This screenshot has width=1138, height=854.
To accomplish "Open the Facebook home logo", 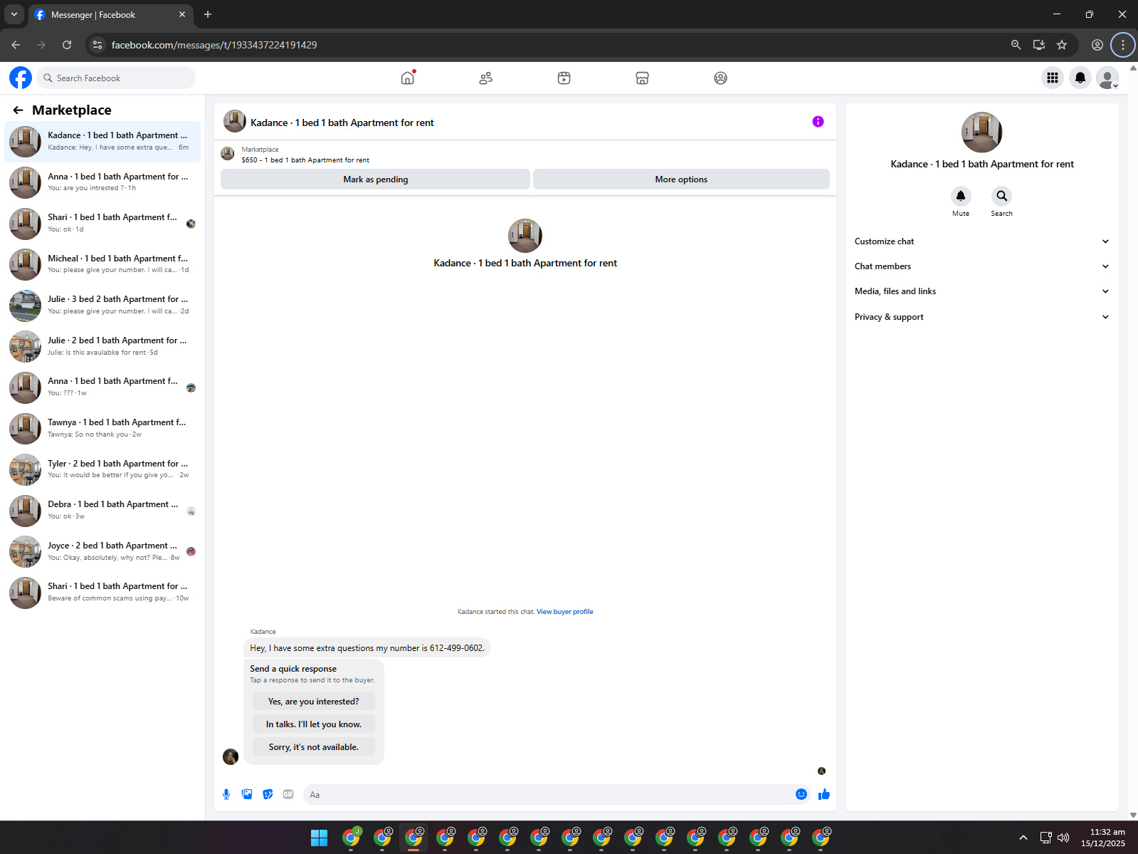I will point(21,78).
